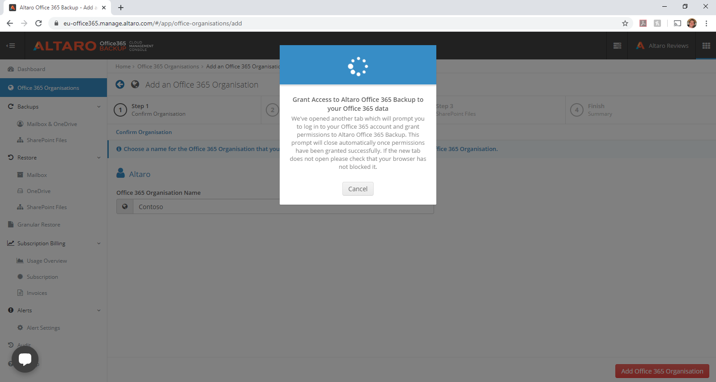Open the Chrome three-dot menu
Viewport: 716px width, 382px height.
pos(706,23)
